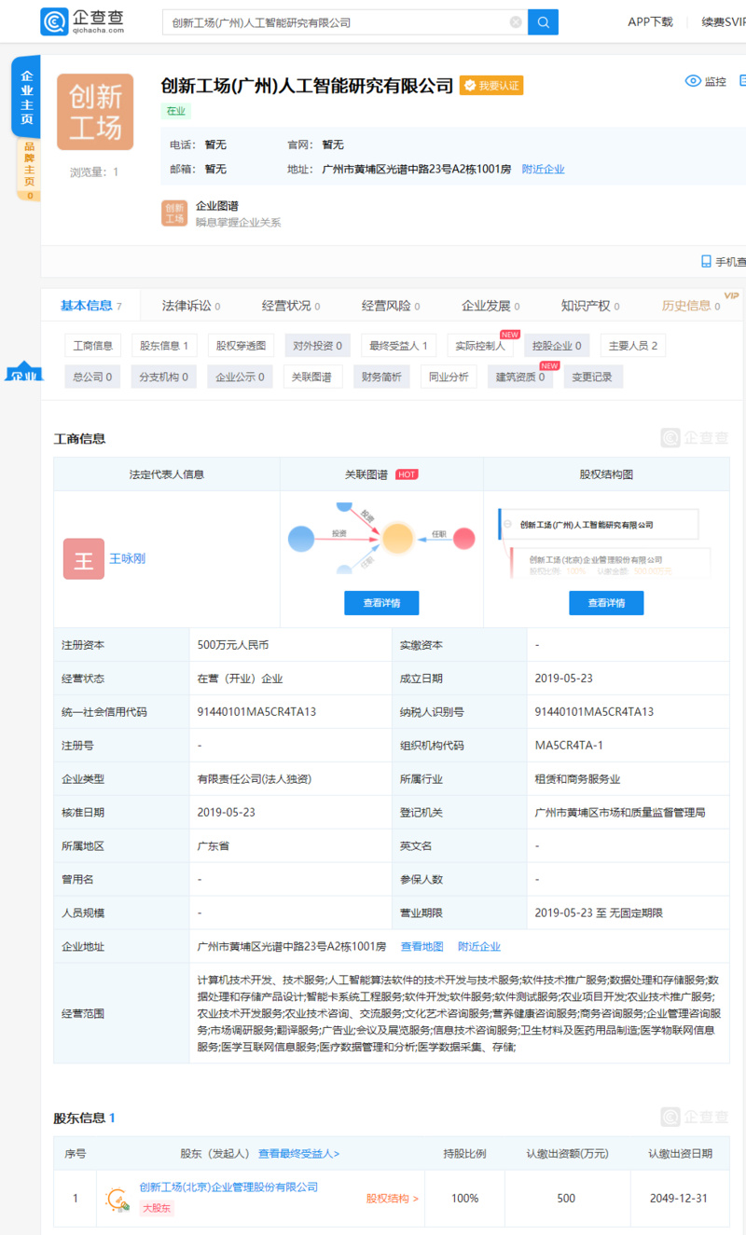Click 附近企业 link in 企业地址 row

479,946
